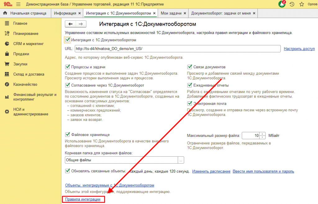Open НСИ и администрирование section
318x204 pixels.
[x=31, y=112]
